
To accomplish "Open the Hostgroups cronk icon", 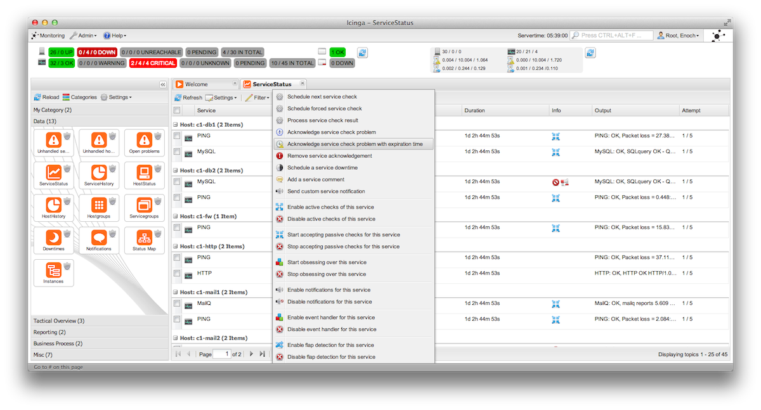I will 98,205.
